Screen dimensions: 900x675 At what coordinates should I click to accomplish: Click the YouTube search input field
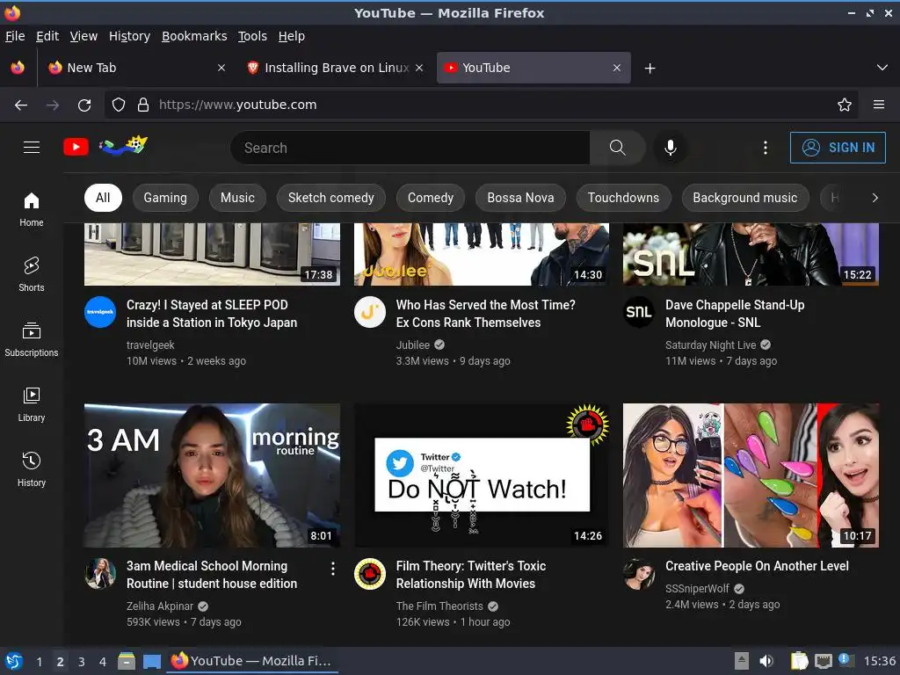pyautogui.click(x=410, y=148)
